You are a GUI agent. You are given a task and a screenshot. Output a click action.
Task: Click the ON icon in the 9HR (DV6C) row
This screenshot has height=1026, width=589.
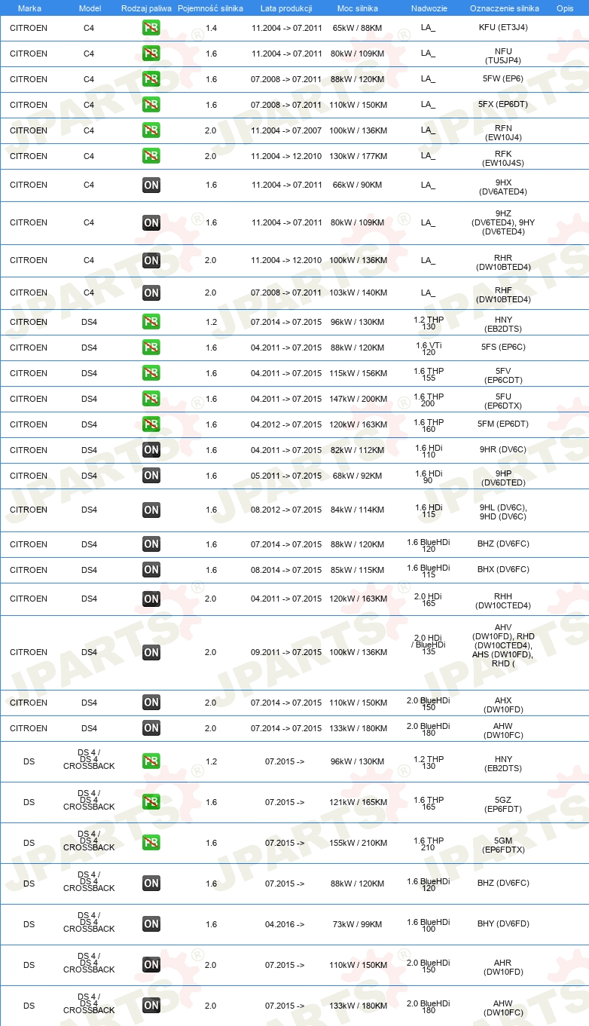pyautogui.click(x=151, y=450)
